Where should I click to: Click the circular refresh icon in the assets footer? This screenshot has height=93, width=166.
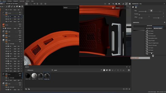click(124, 89)
